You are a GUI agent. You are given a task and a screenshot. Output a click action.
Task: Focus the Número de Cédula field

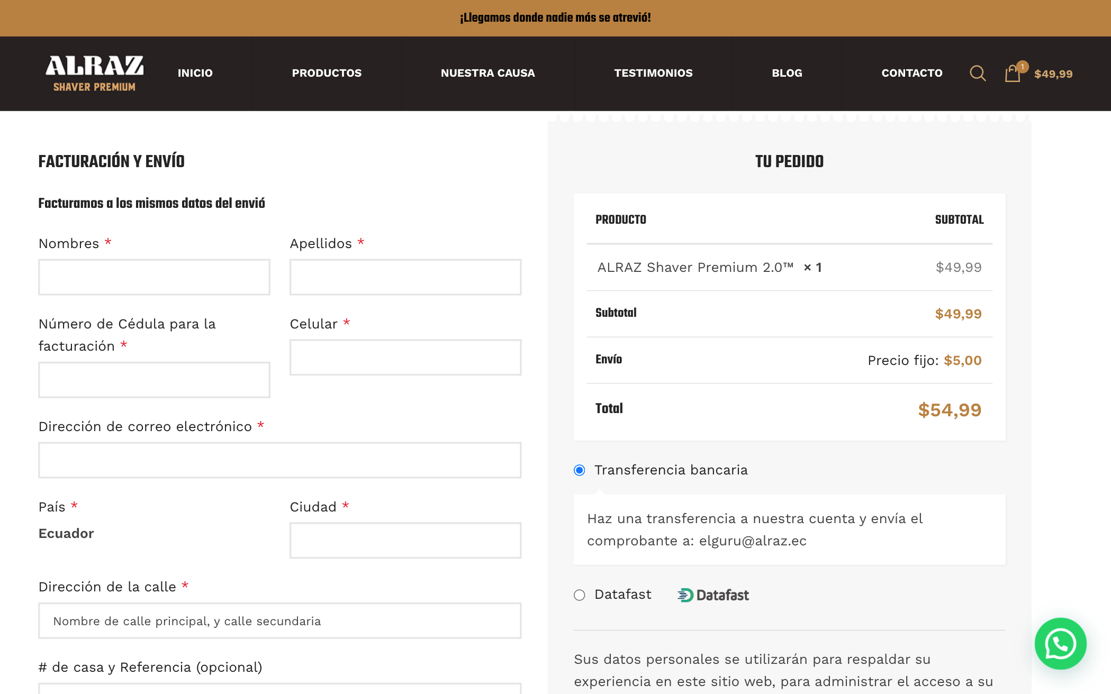[154, 380]
